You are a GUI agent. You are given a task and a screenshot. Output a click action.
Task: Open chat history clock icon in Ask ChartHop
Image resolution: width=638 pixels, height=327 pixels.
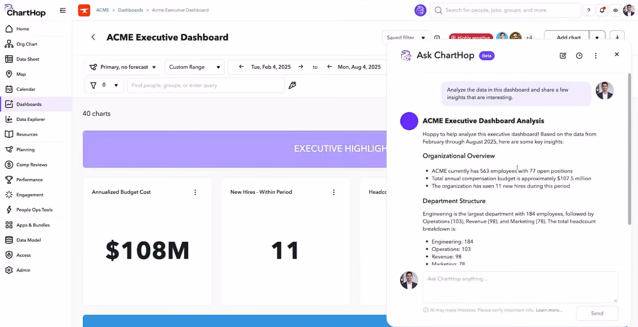[579, 56]
